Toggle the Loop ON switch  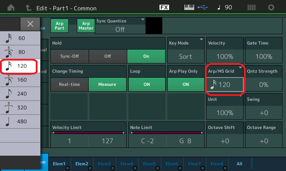(x=147, y=84)
